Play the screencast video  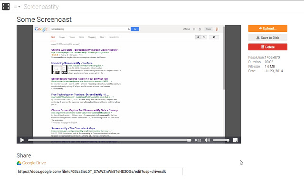(22, 140)
